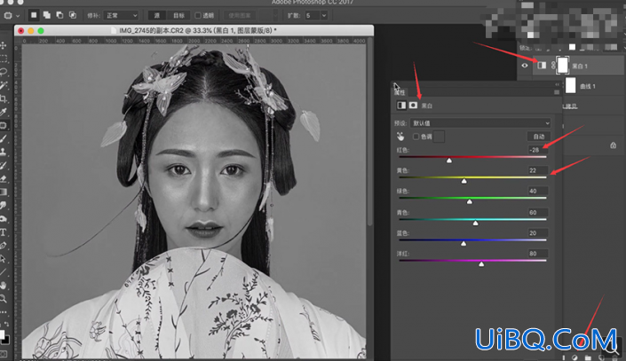Select the 黑白 1 layer mask thumbnail

click(x=563, y=65)
